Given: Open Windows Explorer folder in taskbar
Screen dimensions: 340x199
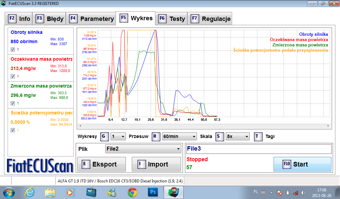Looking at the screenshot, I should click(x=50, y=192).
